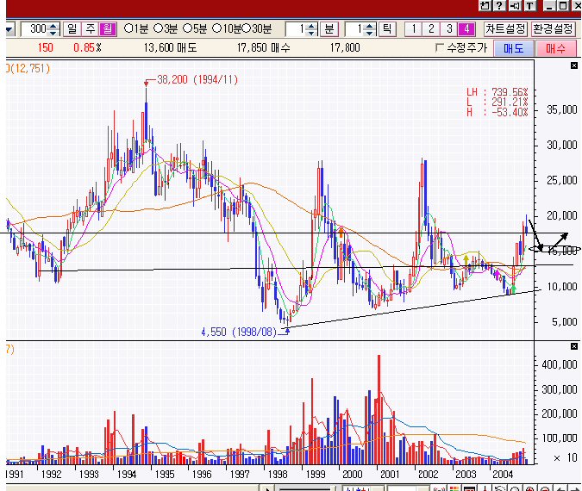The width and height of the screenshot is (582, 491).
Task: Click the 4,550 (1998/08) low label
Action: (x=239, y=332)
